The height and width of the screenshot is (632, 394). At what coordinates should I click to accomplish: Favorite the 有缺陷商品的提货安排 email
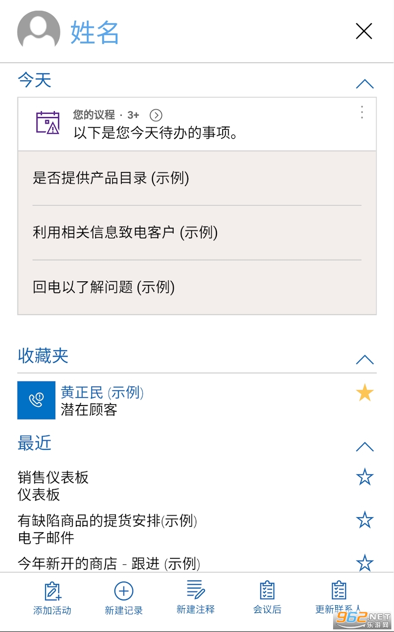click(365, 520)
